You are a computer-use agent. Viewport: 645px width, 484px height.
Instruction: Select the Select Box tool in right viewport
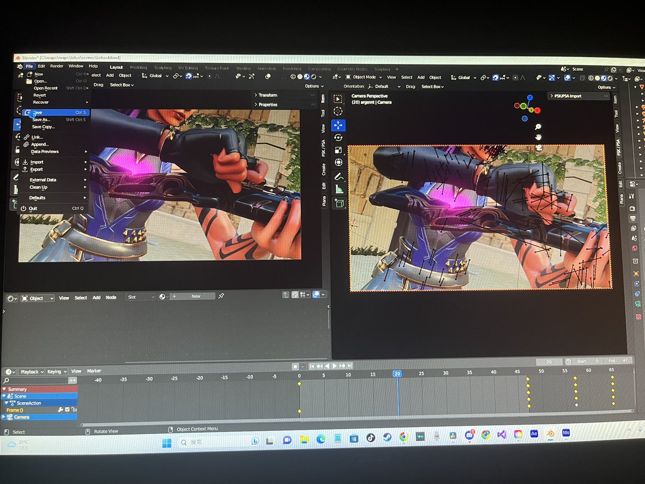[x=338, y=99]
